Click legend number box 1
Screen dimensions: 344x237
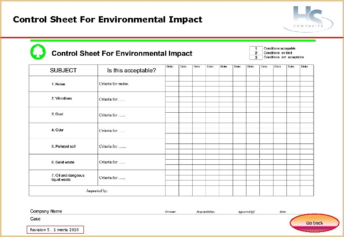[x=256, y=48]
